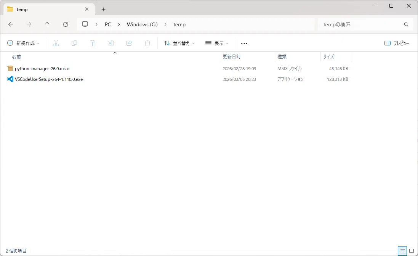Click the date 2026/02/28 19:09
Screen dimensions: 418x256
239,69
